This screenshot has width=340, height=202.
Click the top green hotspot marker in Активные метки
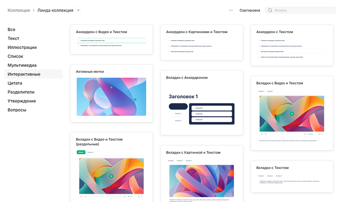pyautogui.click(x=111, y=87)
